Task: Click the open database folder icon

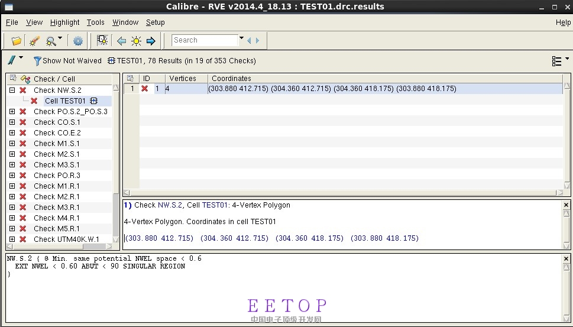Action: [16, 41]
